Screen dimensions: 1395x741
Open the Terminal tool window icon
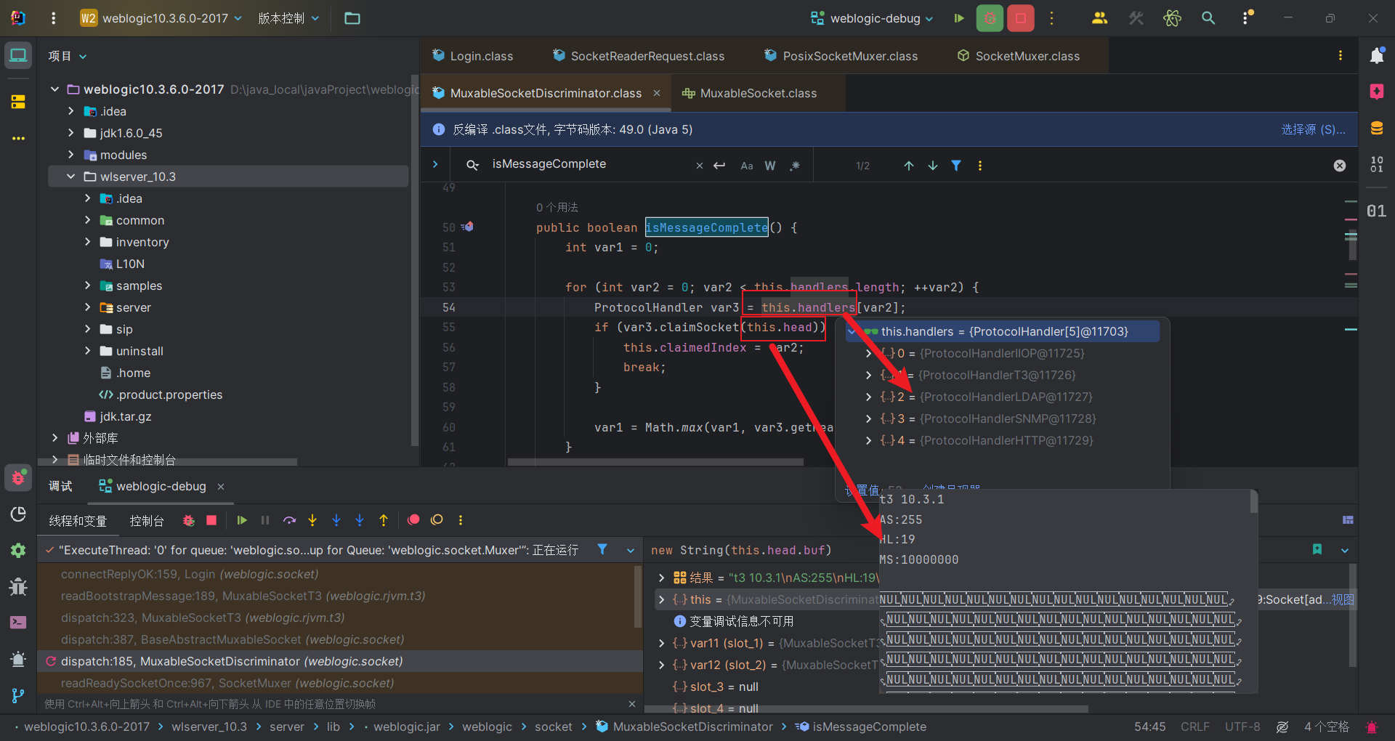(18, 623)
